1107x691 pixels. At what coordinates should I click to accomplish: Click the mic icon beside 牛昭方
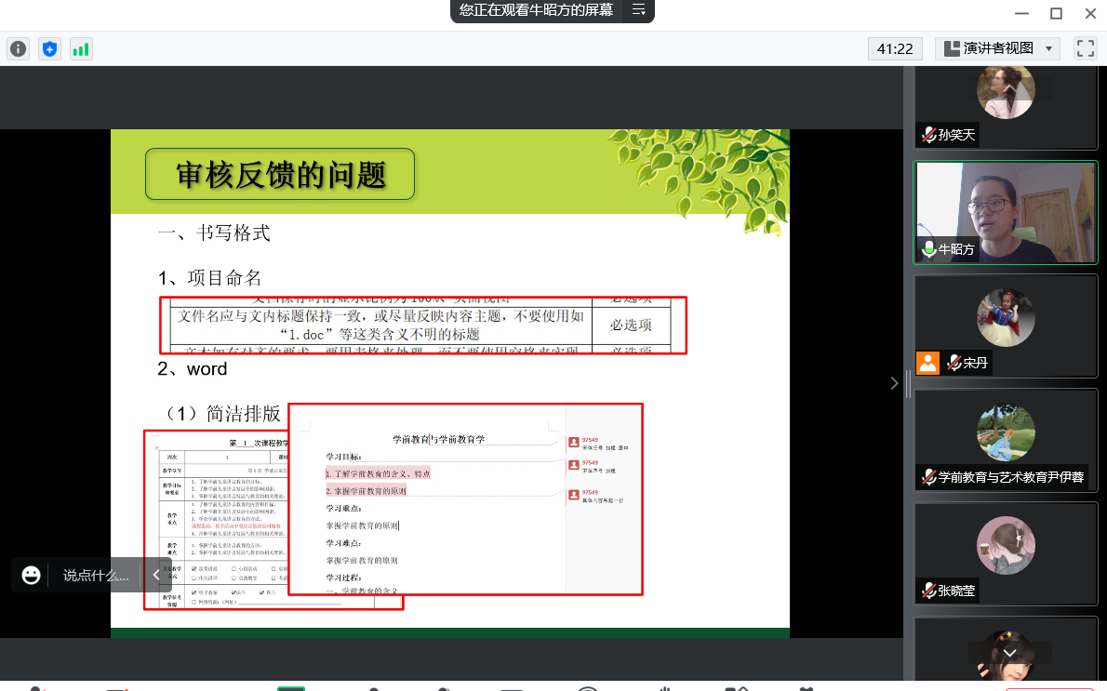928,248
